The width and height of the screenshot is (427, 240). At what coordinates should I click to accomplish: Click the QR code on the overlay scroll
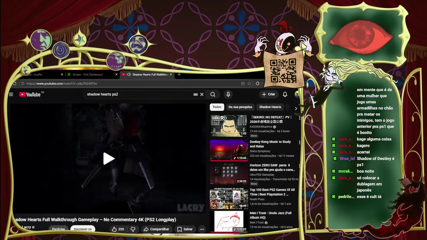click(283, 71)
